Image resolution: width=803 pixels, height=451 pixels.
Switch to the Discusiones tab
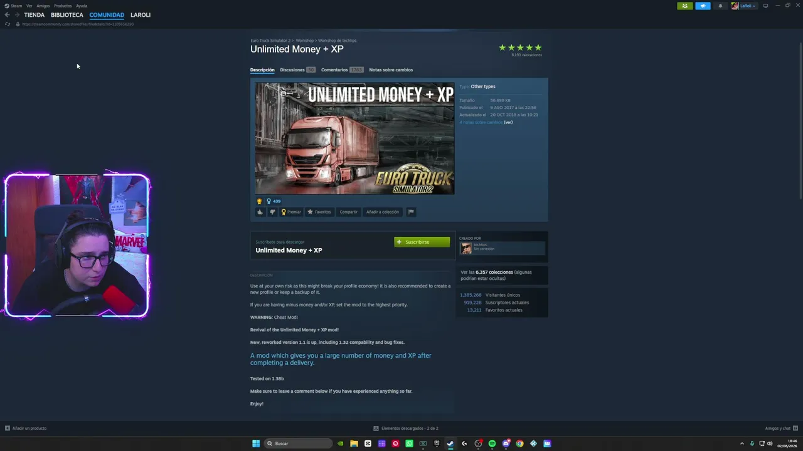297,70
